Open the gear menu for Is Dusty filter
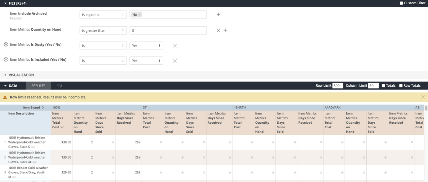428x182 pixels. pyautogui.click(x=6, y=44)
